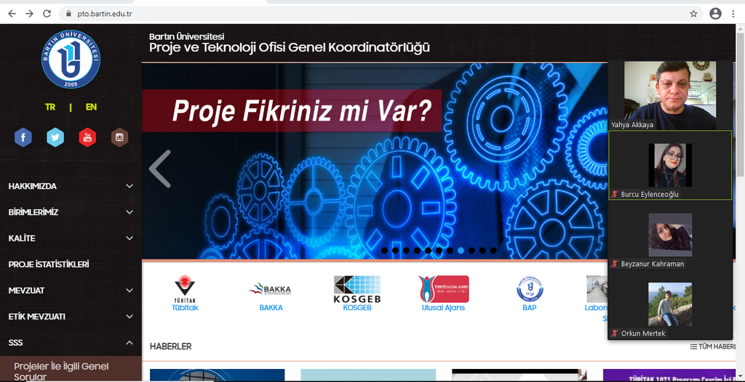Viewport: 745px width, 382px height.
Task: Click the TÜBİTAK logo
Action: (x=185, y=289)
